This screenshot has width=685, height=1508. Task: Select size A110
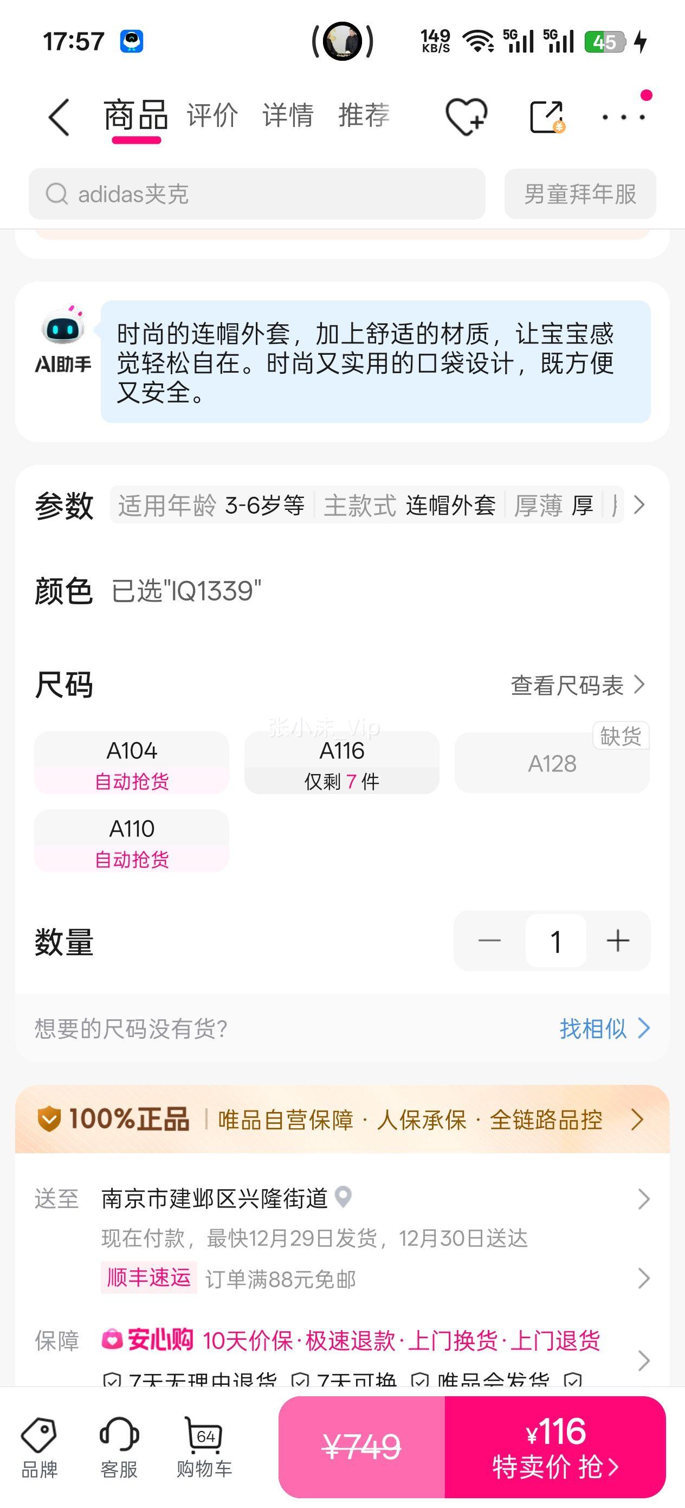[132, 841]
